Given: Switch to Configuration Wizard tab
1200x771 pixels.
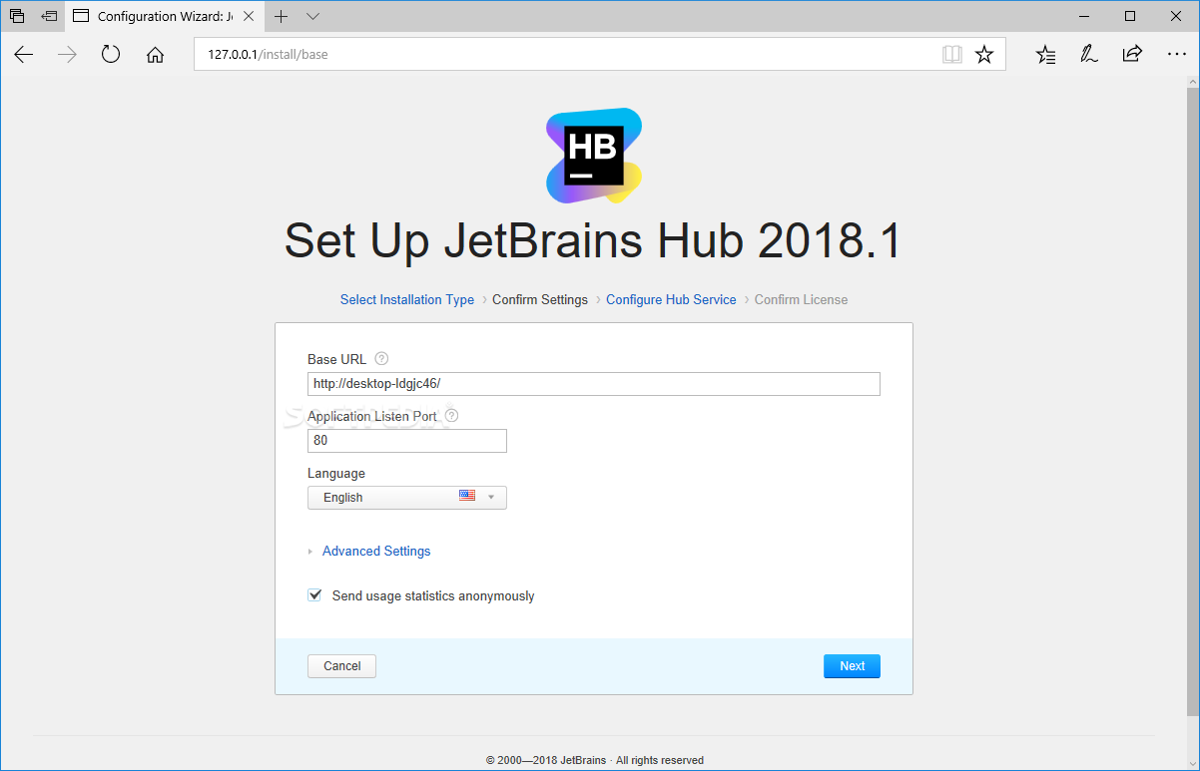Looking at the screenshot, I should [x=164, y=16].
